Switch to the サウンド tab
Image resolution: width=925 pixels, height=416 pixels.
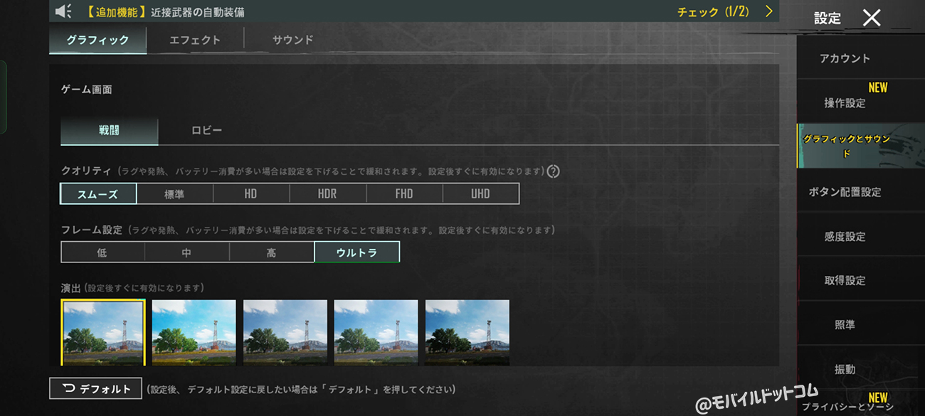pos(292,40)
